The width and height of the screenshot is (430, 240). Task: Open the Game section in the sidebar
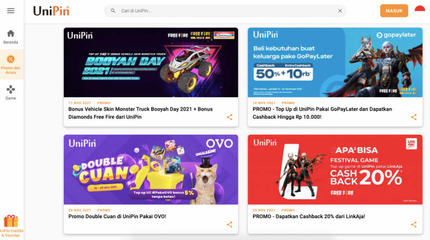[x=11, y=93]
